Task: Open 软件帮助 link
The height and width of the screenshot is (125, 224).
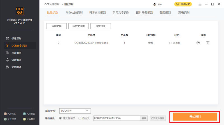Action: point(29,119)
